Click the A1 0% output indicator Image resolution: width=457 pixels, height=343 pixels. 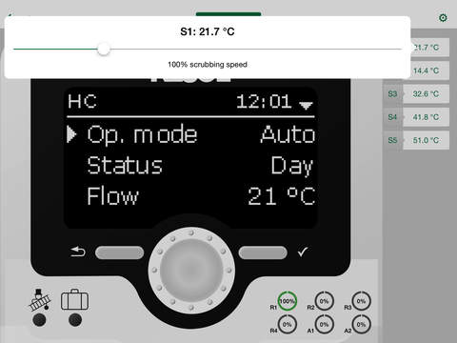pyautogui.click(x=324, y=324)
